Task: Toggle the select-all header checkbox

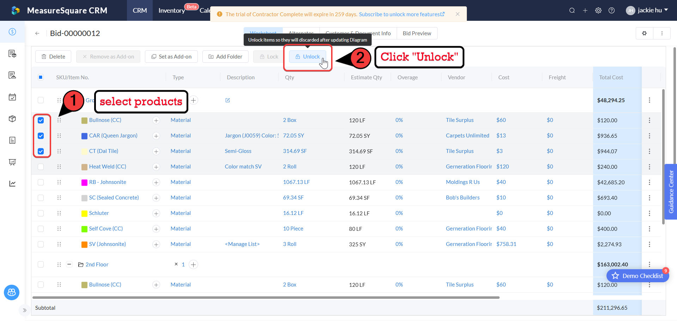Action: pos(41,78)
